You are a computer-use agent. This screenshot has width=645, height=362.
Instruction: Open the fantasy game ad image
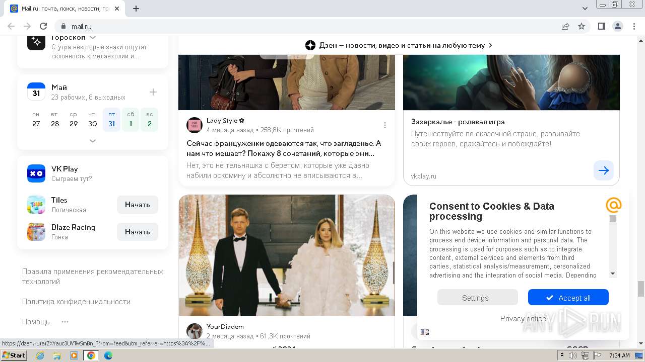(511, 82)
